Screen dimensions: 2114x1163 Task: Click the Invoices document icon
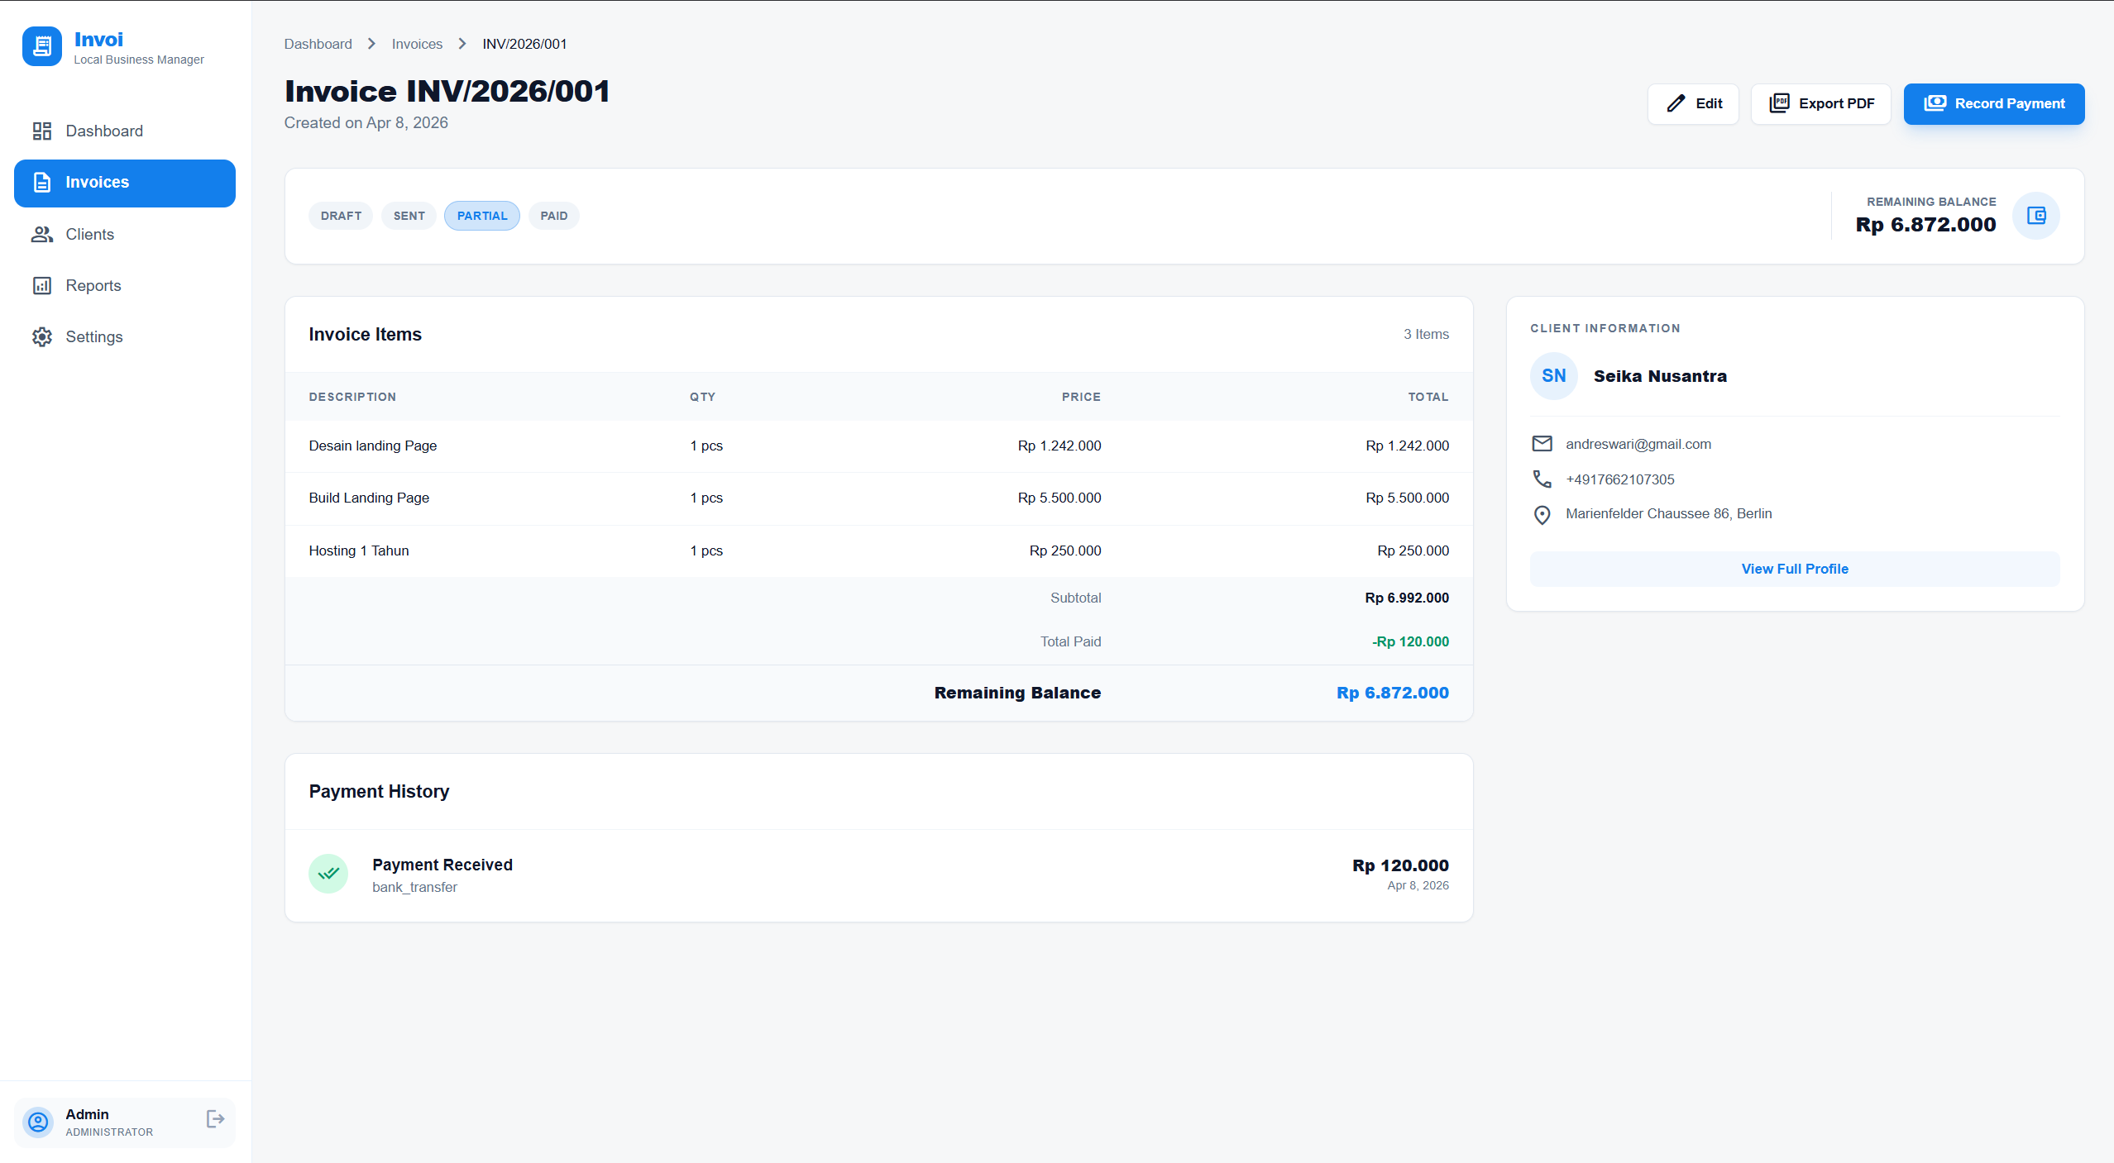pos(41,182)
